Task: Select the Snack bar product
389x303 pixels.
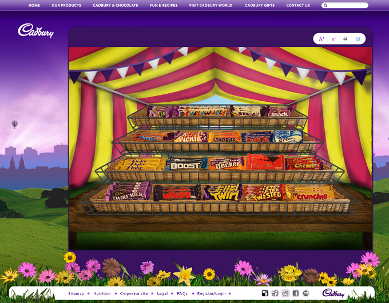Action: click(279, 112)
